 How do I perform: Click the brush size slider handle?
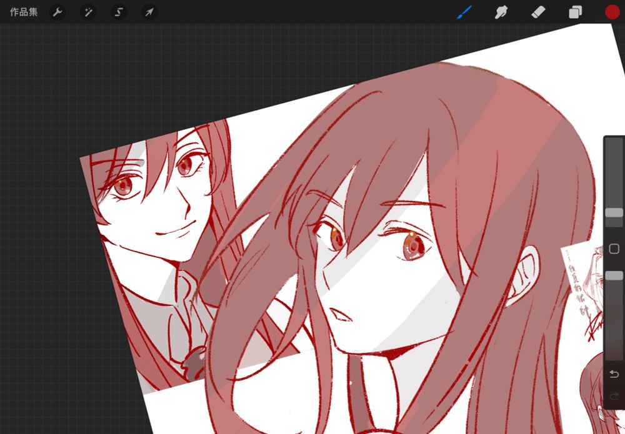click(614, 212)
